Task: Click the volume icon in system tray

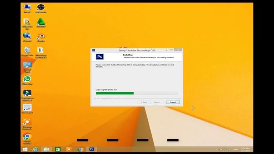Action: [x=229, y=149]
